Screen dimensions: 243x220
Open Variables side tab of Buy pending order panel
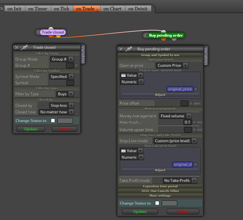tap(206, 56)
